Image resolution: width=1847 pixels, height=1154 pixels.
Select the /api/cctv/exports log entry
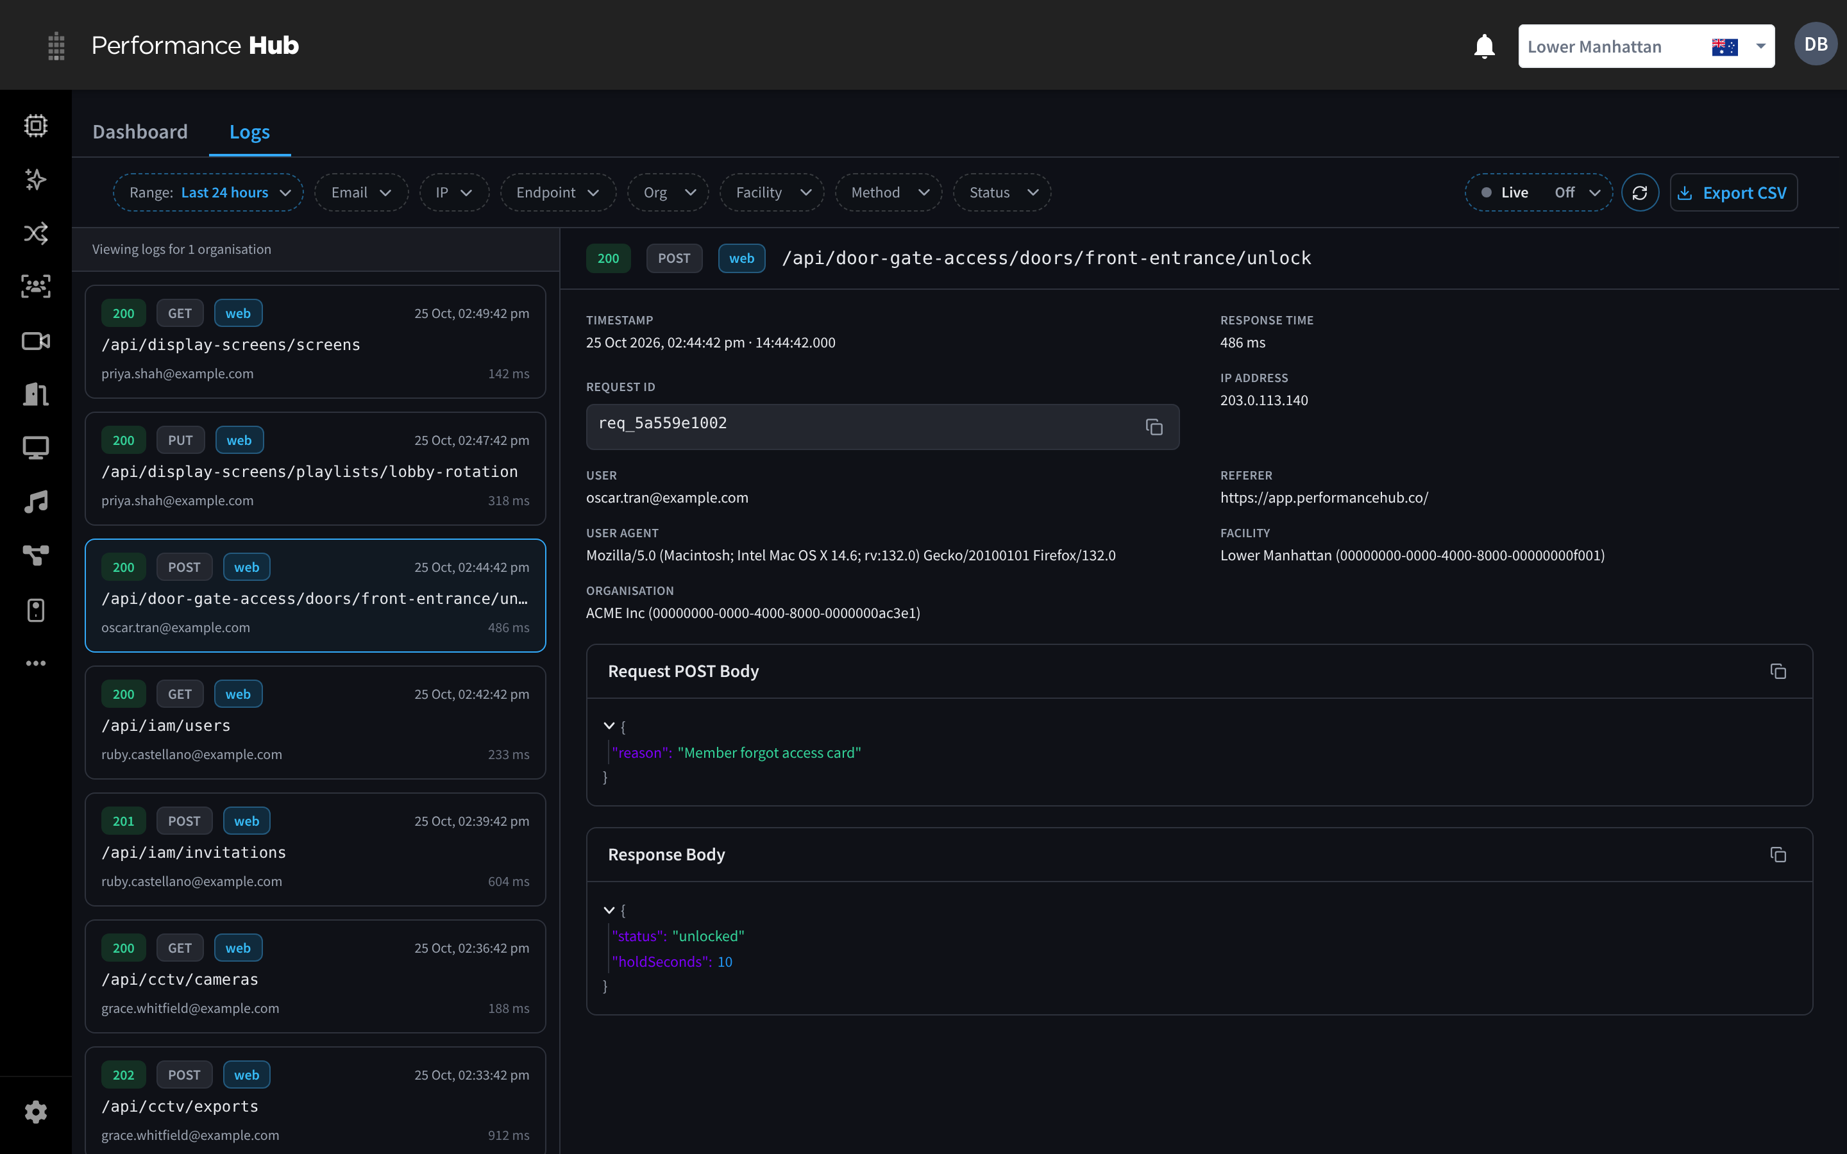[x=316, y=1101]
